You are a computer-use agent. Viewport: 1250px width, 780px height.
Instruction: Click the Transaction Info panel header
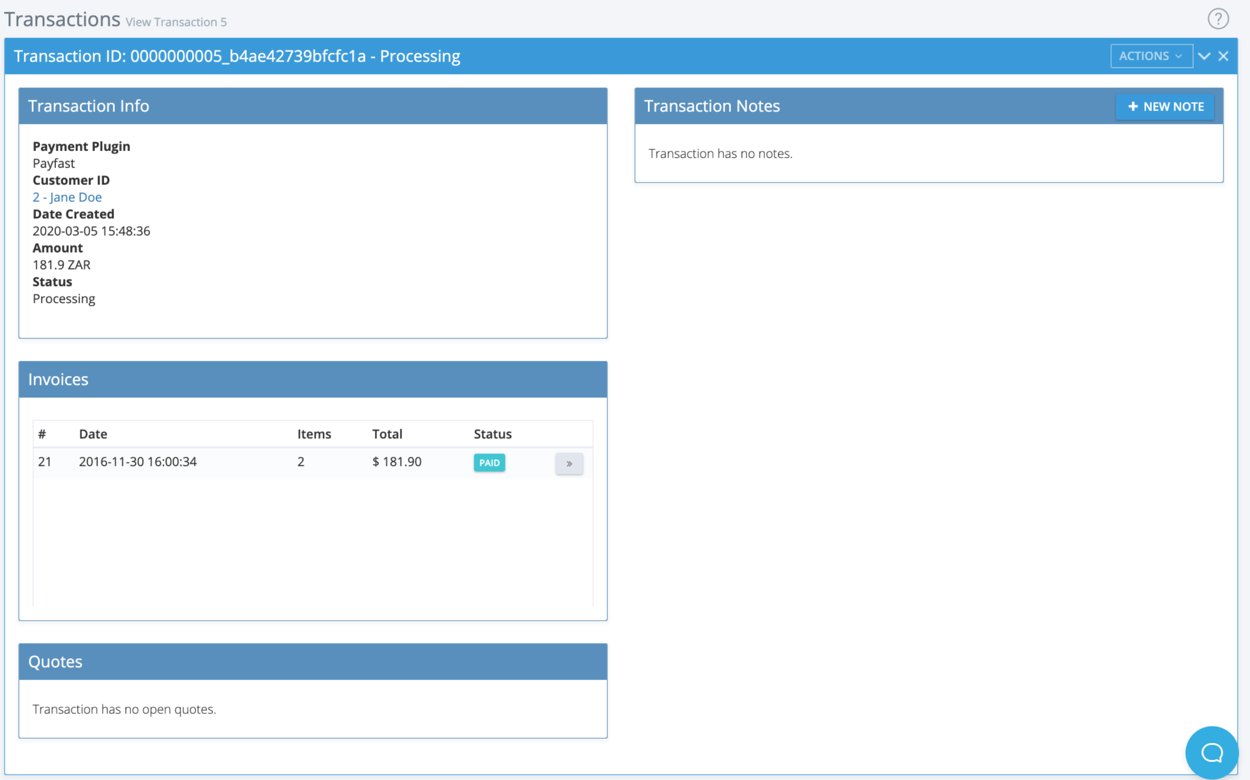89,106
